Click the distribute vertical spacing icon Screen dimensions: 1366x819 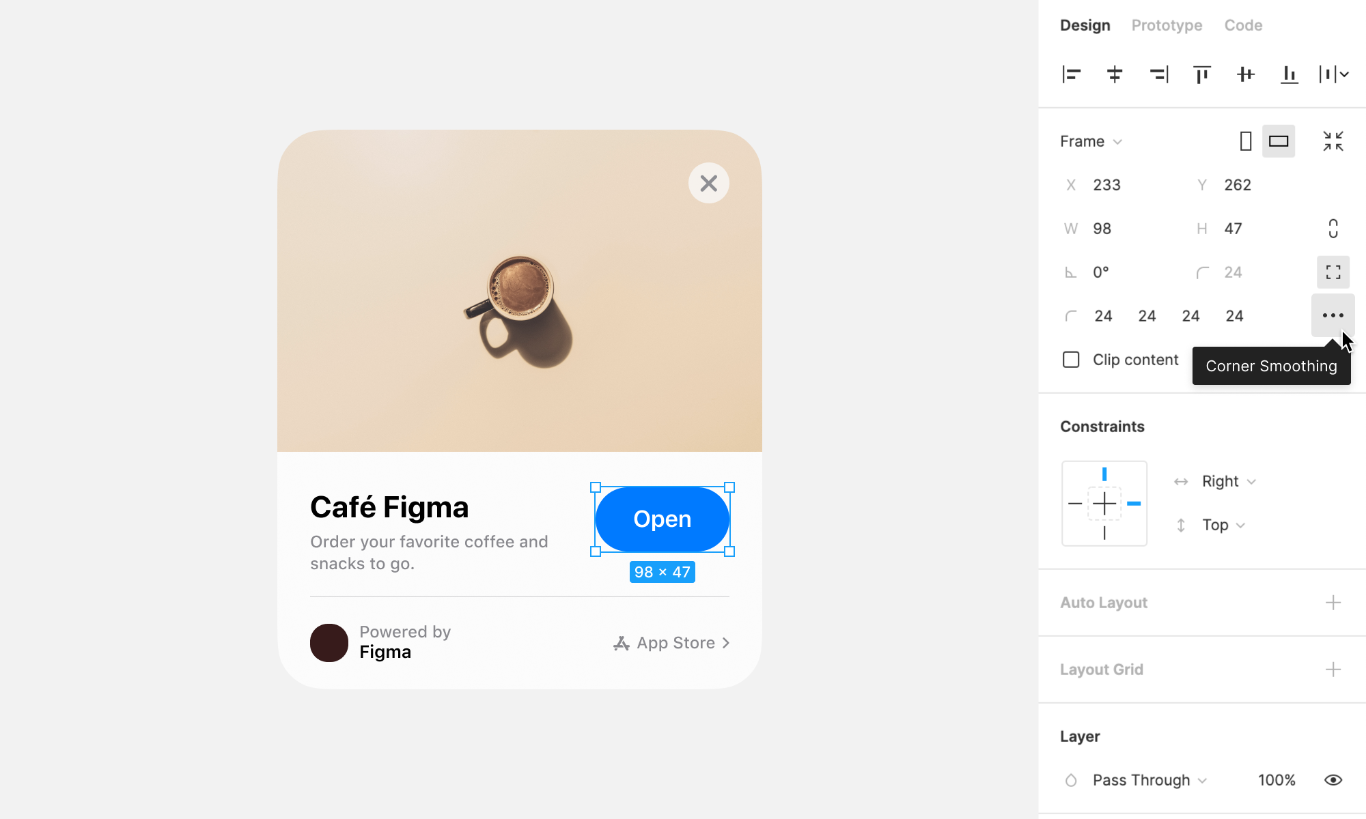1331,74
